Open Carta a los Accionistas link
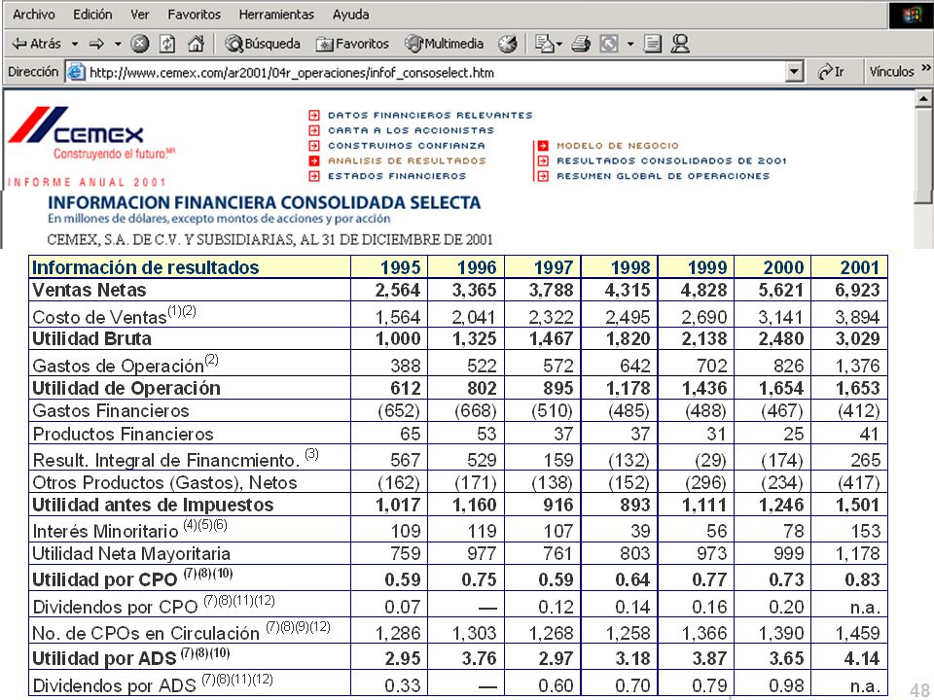The height and width of the screenshot is (700, 934). pyautogui.click(x=411, y=130)
